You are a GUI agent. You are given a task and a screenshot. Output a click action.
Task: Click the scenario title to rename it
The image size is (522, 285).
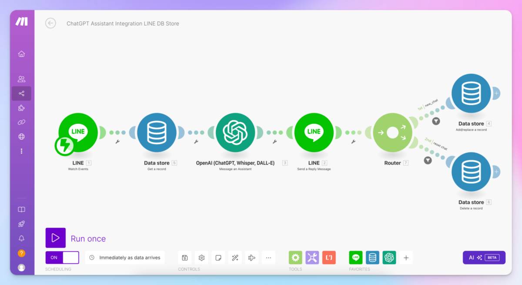(x=123, y=23)
